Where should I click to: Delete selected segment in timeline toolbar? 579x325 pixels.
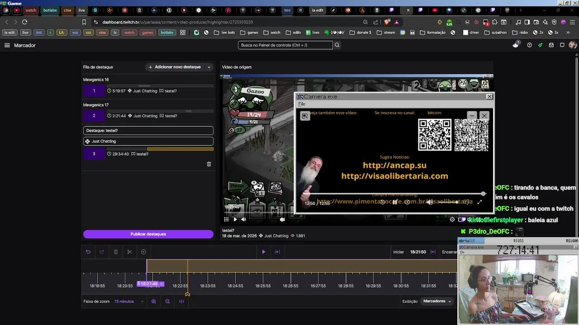[116, 252]
